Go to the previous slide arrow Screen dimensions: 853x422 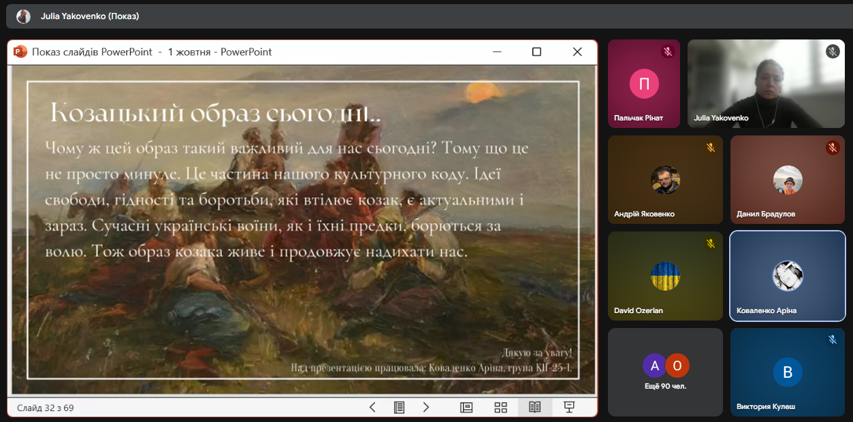coord(372,407)
